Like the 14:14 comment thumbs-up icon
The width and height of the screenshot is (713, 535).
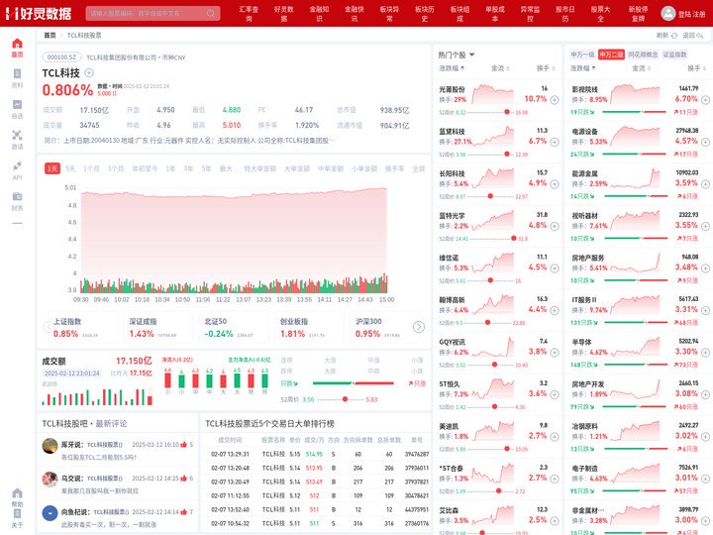coord(184,512)
